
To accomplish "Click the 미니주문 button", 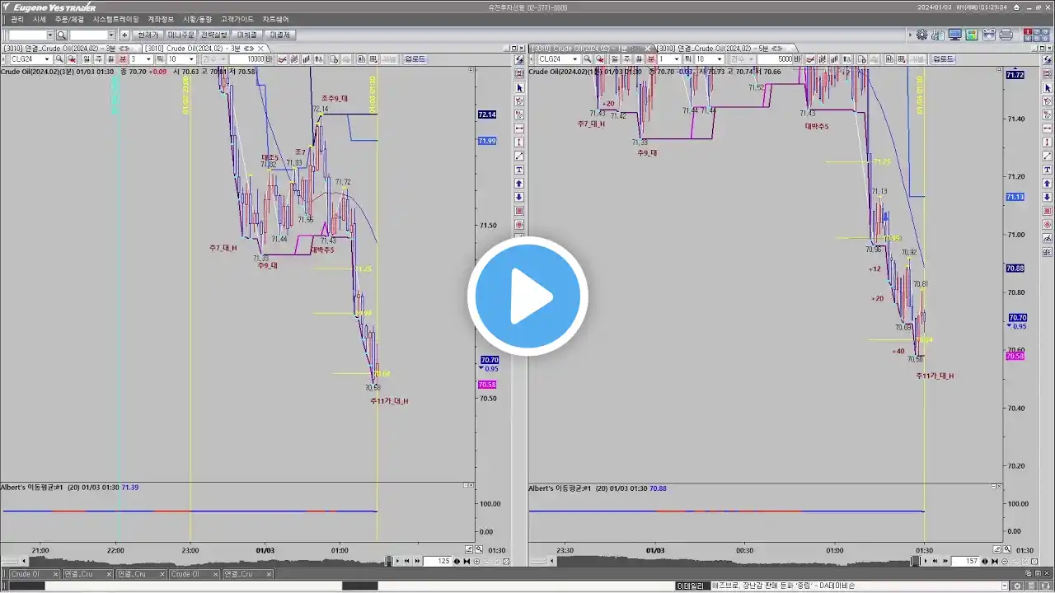I will pyautogui.click(x=181, y=35).
